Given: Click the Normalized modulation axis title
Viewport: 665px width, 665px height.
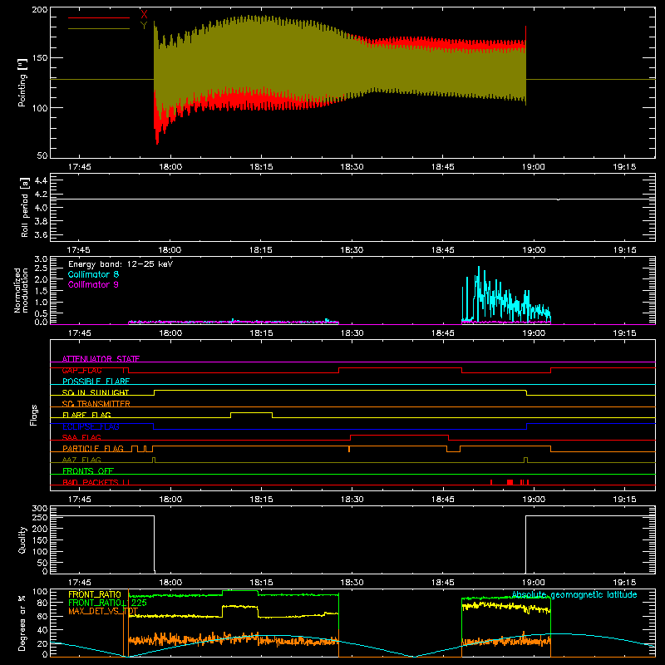Looking at the screenshot, I should point(21,290).
